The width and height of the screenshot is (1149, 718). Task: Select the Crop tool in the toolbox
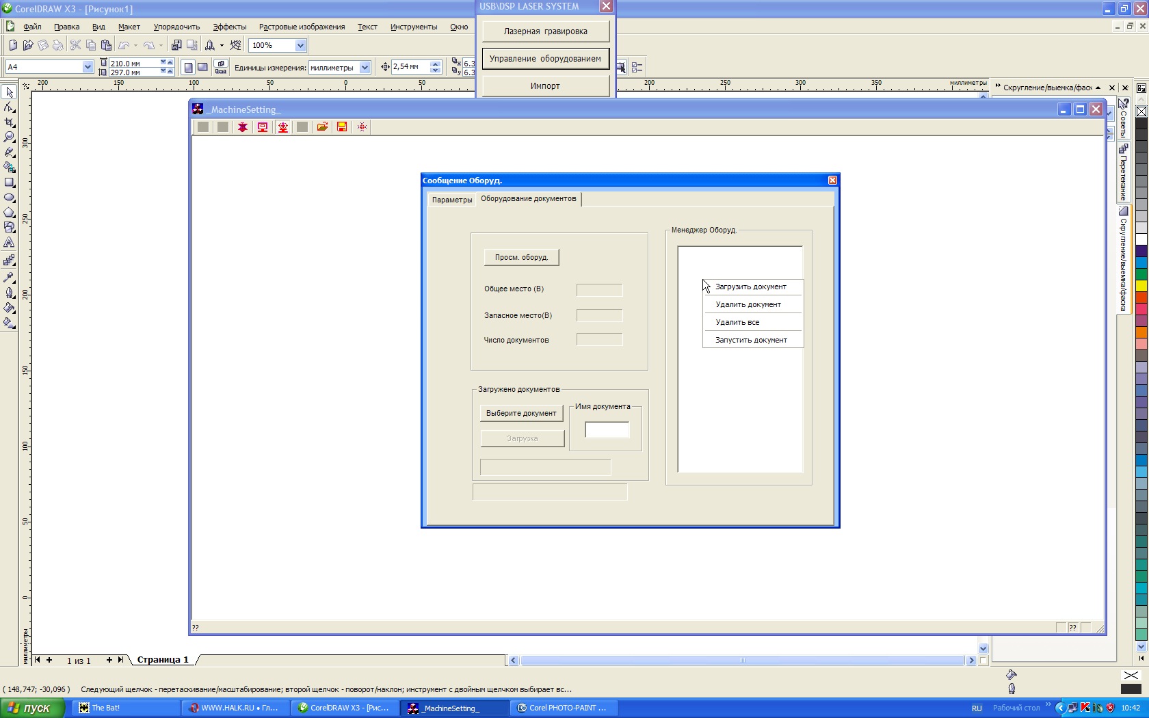point(10,122)
